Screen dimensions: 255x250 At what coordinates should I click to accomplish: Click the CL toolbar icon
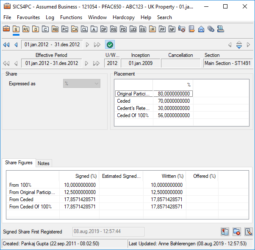[84, 29]
